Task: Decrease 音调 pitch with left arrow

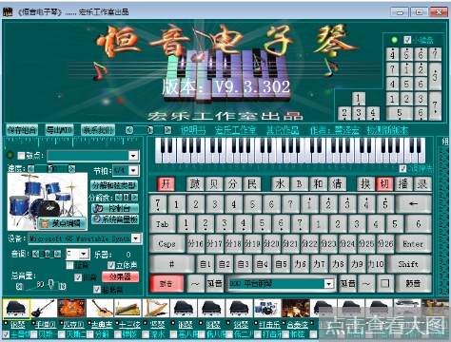Action: (36, 254)
